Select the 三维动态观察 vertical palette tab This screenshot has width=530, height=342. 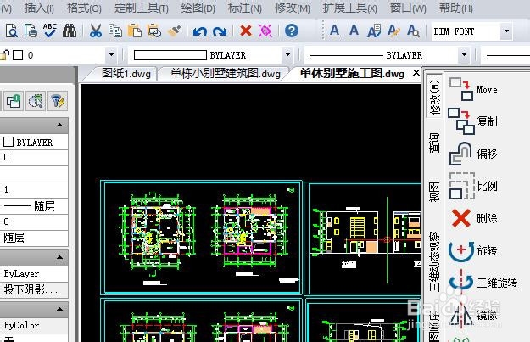pyautogui.click(x=435, y=261)
